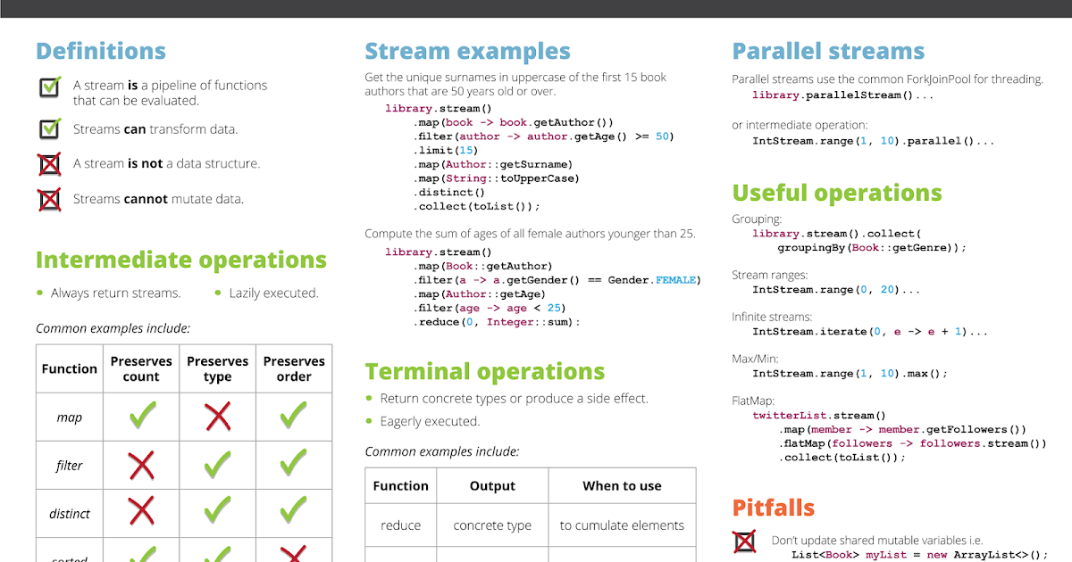Click the crossed box beside 'Don't update shared mutable variables'
1072x562 pixels.
tap(744, 541)
